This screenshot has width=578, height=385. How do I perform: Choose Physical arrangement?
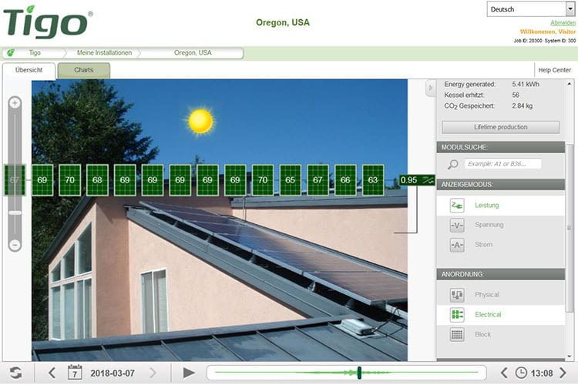tap(501, 295)
